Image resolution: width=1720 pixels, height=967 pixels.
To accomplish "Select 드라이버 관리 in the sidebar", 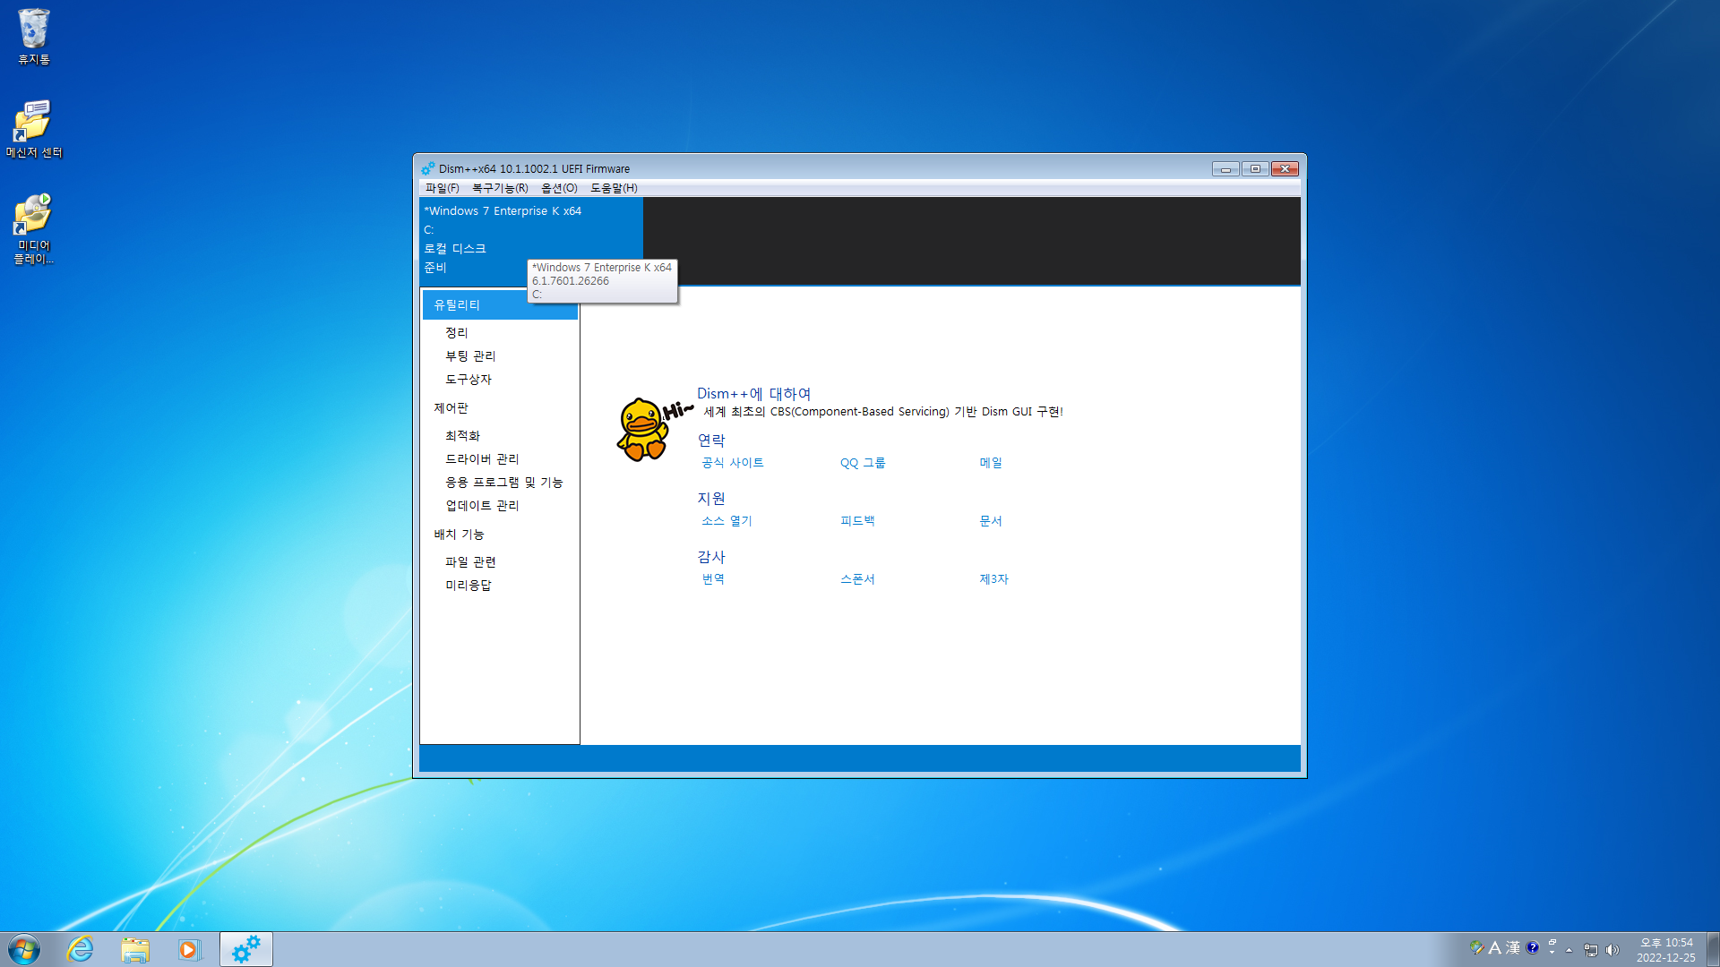I will pyautogui.click(x=482, y=458).
